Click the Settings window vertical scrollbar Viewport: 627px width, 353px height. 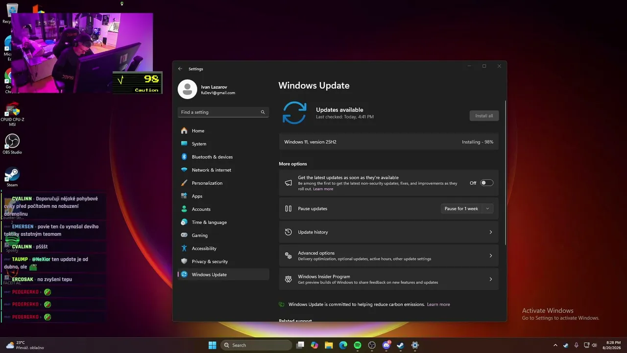pyautogui.click(x=506, y=172)
